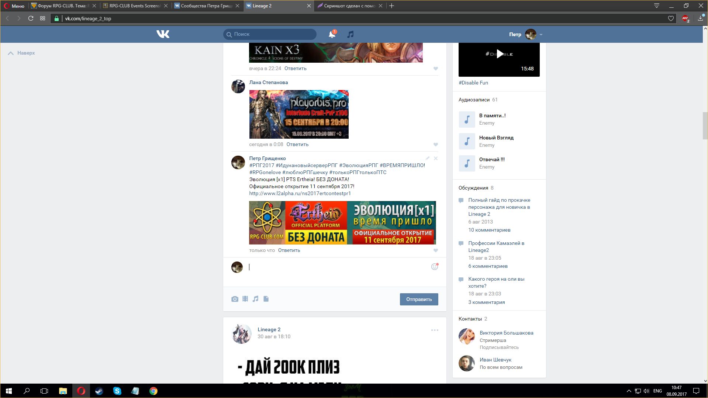
Task: Open the l2alpha.ru contest link
Action: point(300,193)
